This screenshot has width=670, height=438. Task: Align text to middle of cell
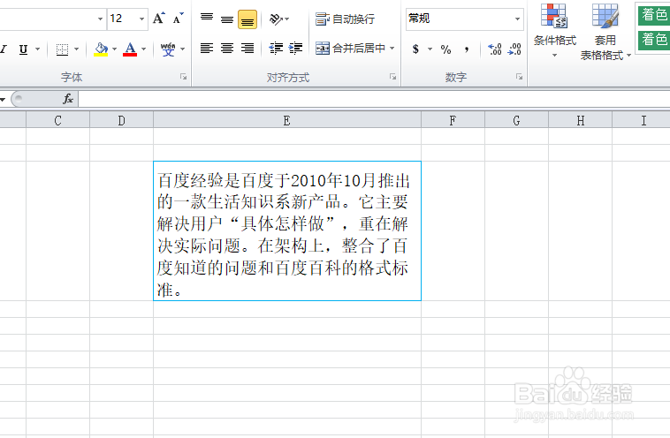point(227,19)
